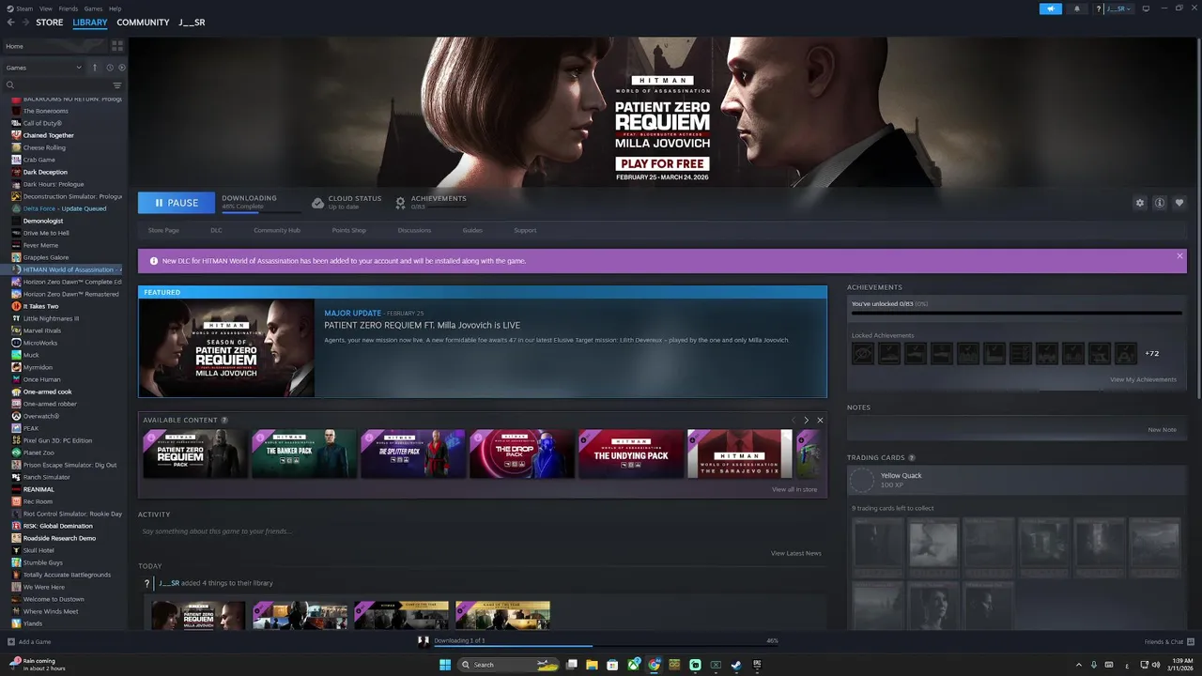1202x676 pixels.
Task: Open announcements via the blue megaphone icon
Action: pos(1050,8)
